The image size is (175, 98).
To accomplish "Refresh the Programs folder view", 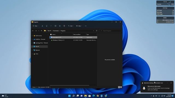I will pyautogui.click(x=97, y=31).
